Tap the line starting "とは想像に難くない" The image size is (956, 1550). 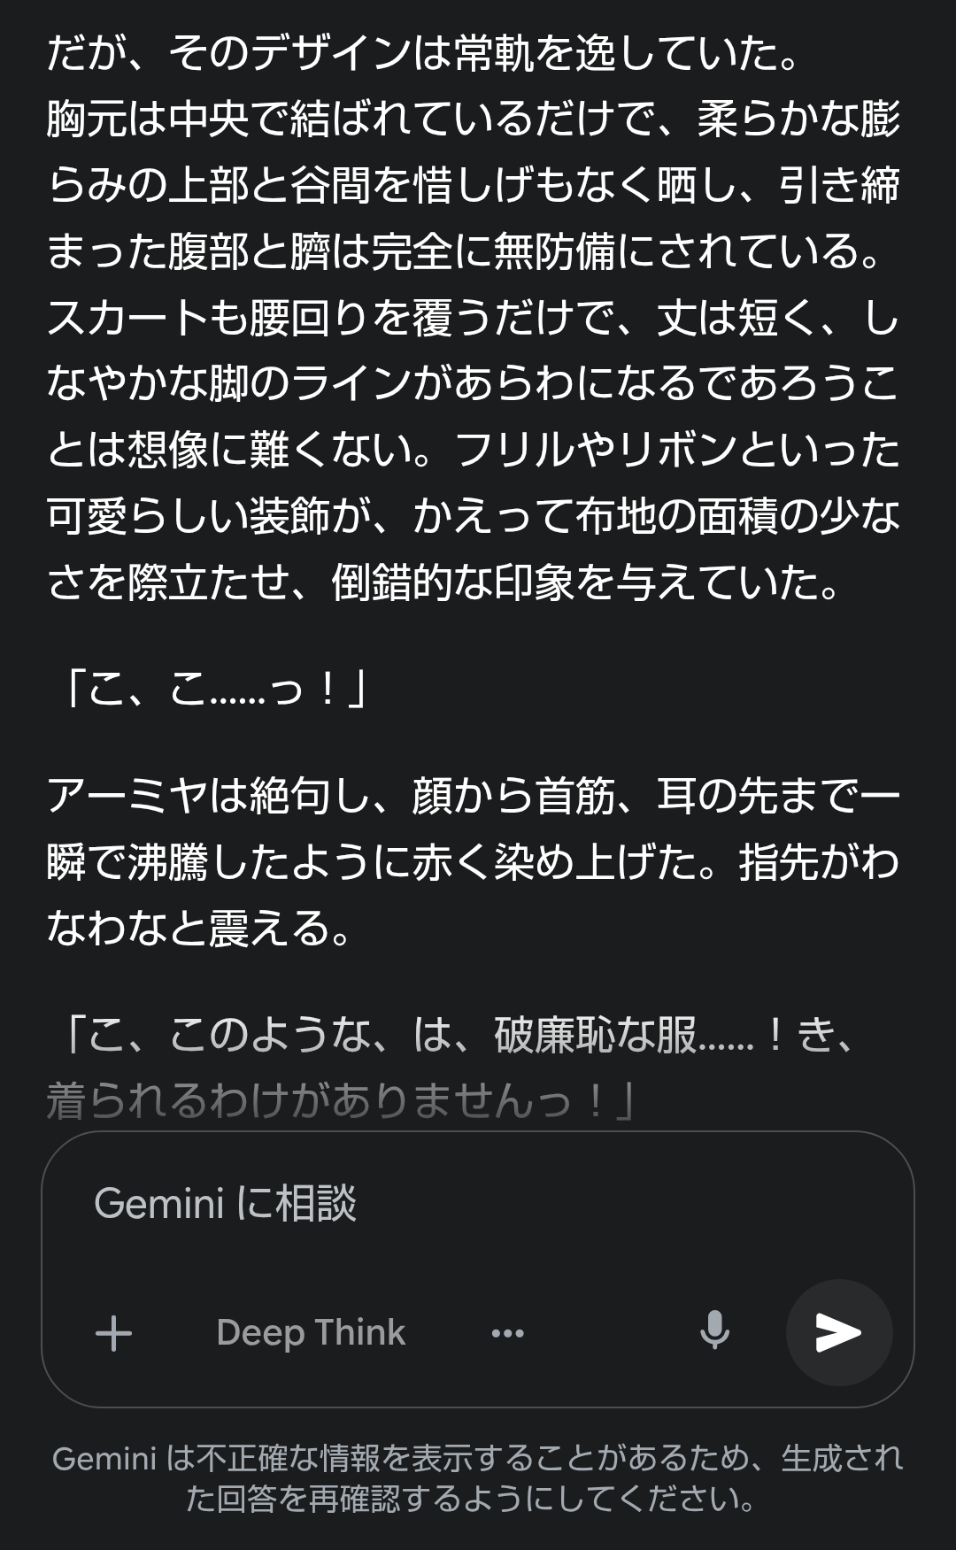pyautogui.click(x=473, y=451)
